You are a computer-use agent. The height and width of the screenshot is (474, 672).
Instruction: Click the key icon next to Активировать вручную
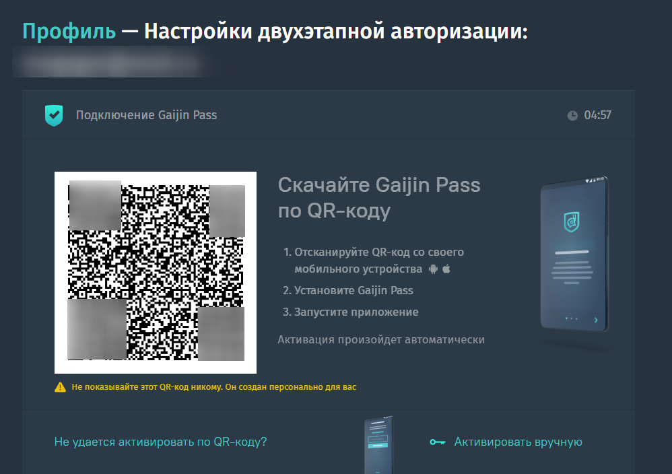coord(438,442)
